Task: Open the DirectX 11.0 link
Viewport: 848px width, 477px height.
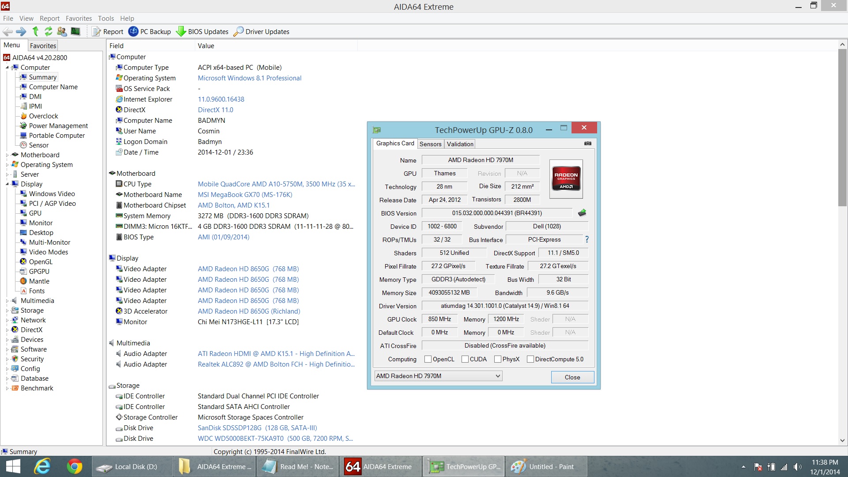Action: [x=216, y=110]
